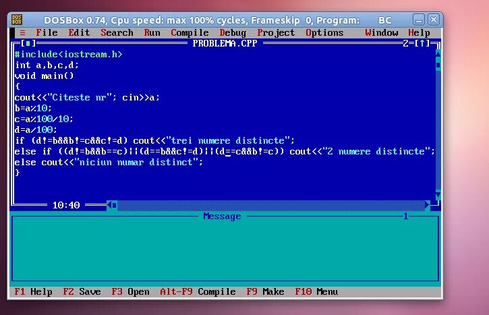Click the horizontal scrollbar track
The width and height of the screenshot is (489, 315).
(270, 205)
